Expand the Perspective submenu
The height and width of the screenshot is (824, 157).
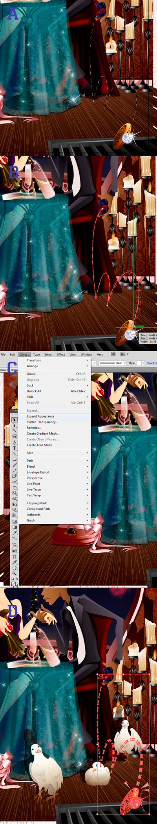tap(55, 478)
